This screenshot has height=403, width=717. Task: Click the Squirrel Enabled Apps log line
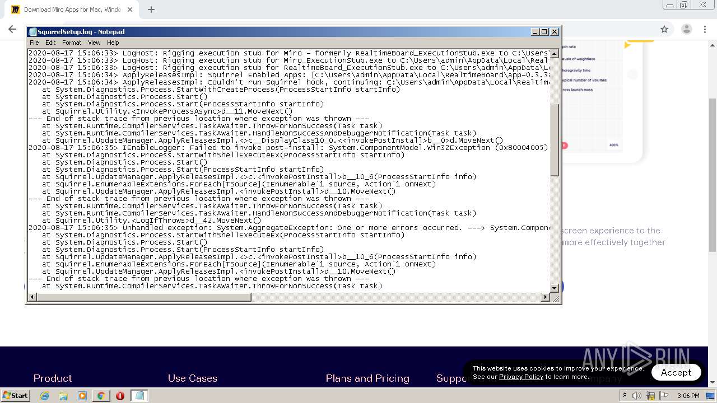(289, 75)
